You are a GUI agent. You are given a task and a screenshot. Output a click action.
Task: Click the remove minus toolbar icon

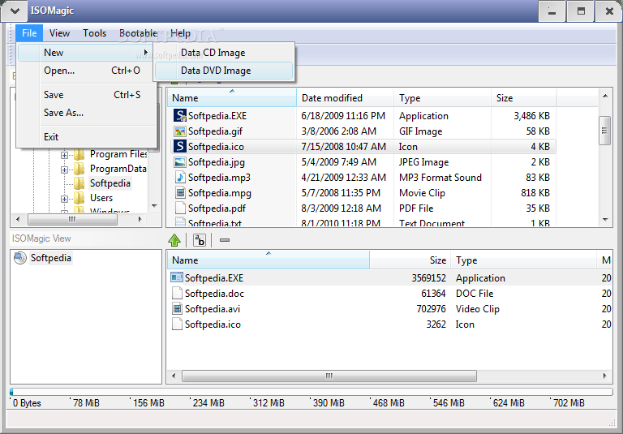click(x=225, y=240)
